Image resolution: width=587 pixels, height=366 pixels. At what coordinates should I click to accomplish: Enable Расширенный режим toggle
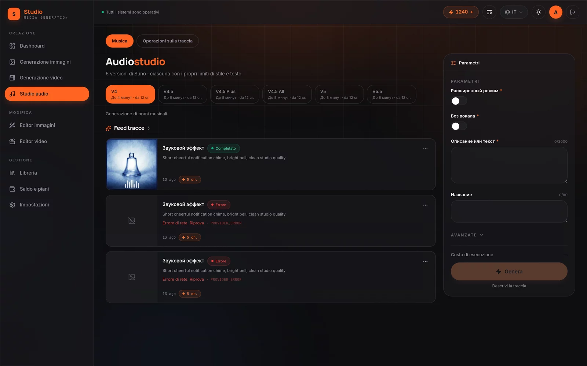click(459, 101)
